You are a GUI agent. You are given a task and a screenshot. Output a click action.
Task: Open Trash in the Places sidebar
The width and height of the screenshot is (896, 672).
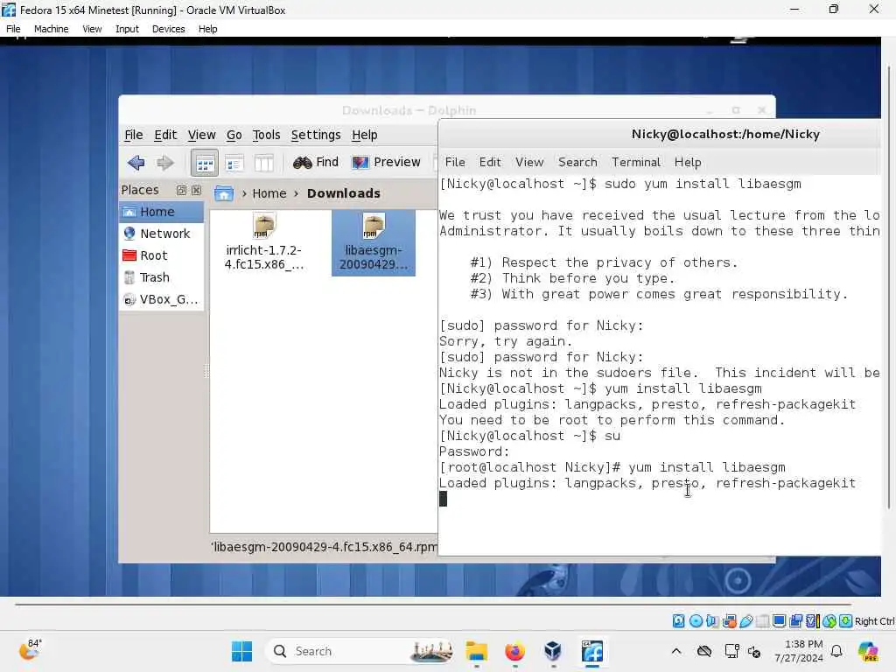pos(161,277)
